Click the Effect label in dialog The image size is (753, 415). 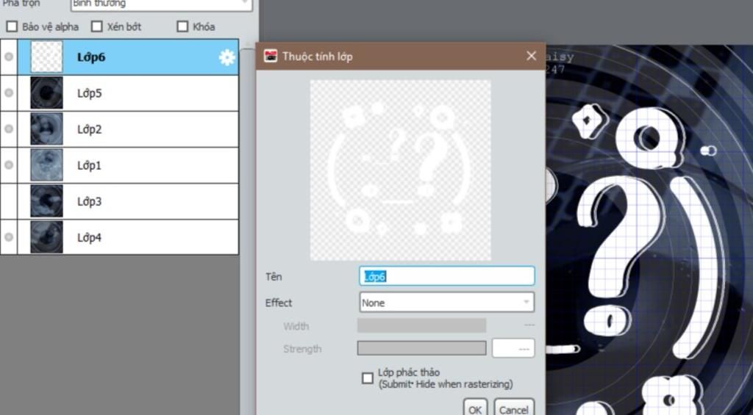279,303
